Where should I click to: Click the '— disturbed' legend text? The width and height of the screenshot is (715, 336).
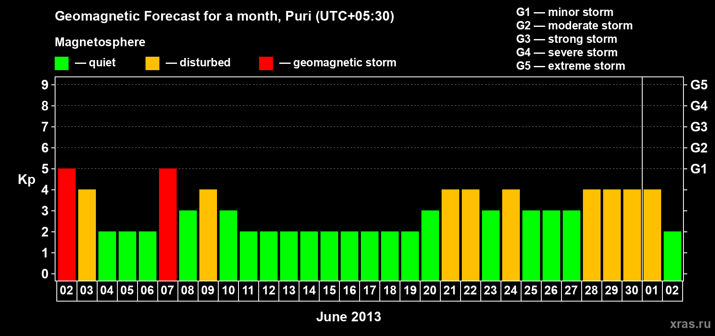click(x=198, y=63)
